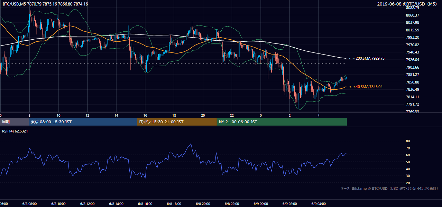Viewport: 442px width, 207px height.
Task: Click the 6/9 02:00 time label
Action: 289,204
